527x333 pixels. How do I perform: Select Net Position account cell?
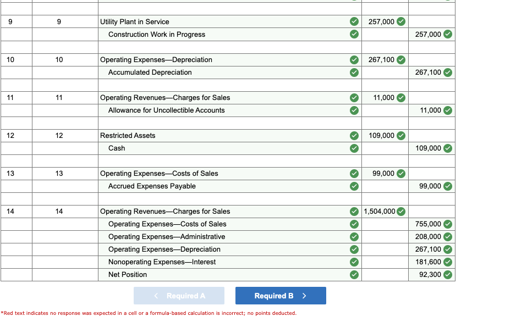[230, 275]
